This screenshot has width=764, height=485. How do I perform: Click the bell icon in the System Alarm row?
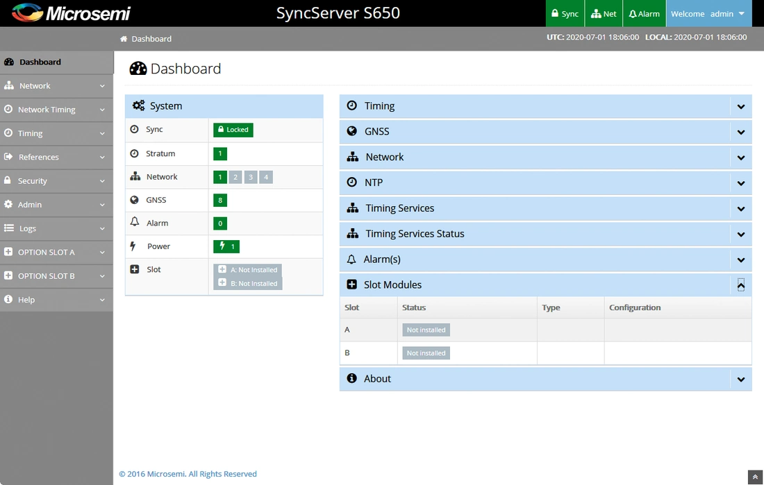click(135, 222)
